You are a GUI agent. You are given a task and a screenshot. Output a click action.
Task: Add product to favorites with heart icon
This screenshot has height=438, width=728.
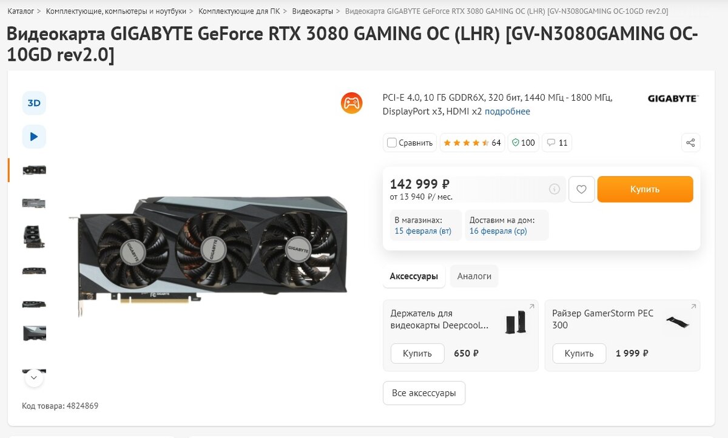click(581, 189)
